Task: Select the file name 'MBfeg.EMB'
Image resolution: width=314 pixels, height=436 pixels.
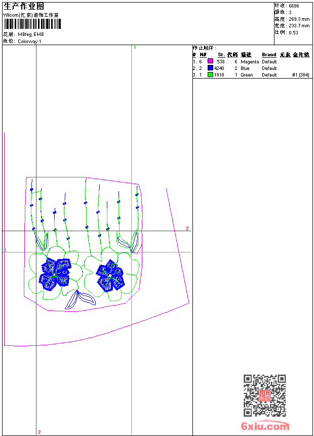Action: [x=31, y=34]
